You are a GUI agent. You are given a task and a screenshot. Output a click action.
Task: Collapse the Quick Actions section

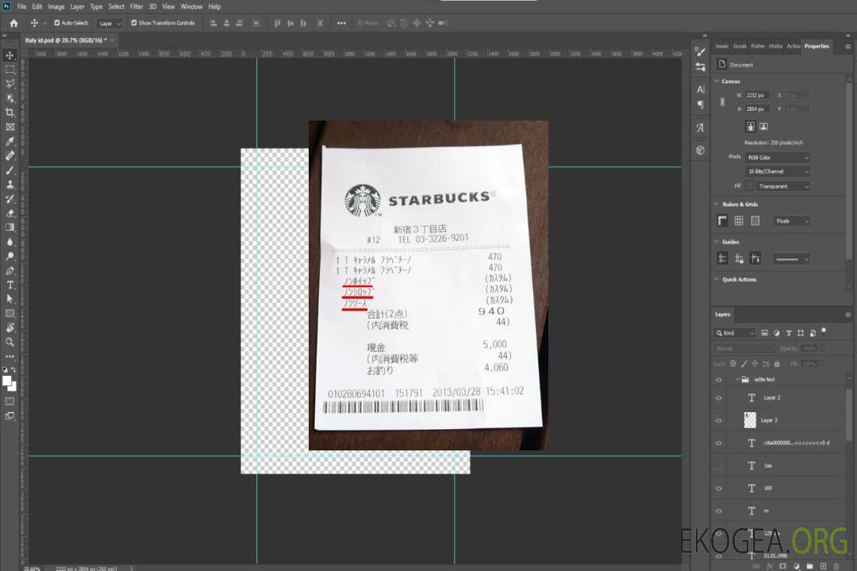(x=717, y=279)
